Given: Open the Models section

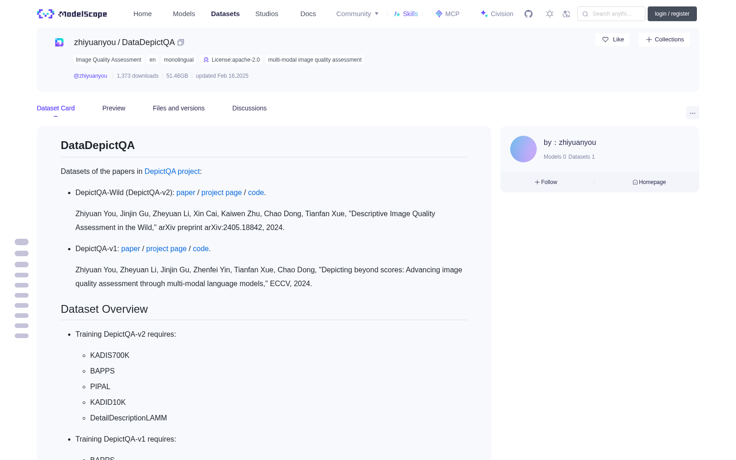Looking at the screenshot, I should (184, 14).
